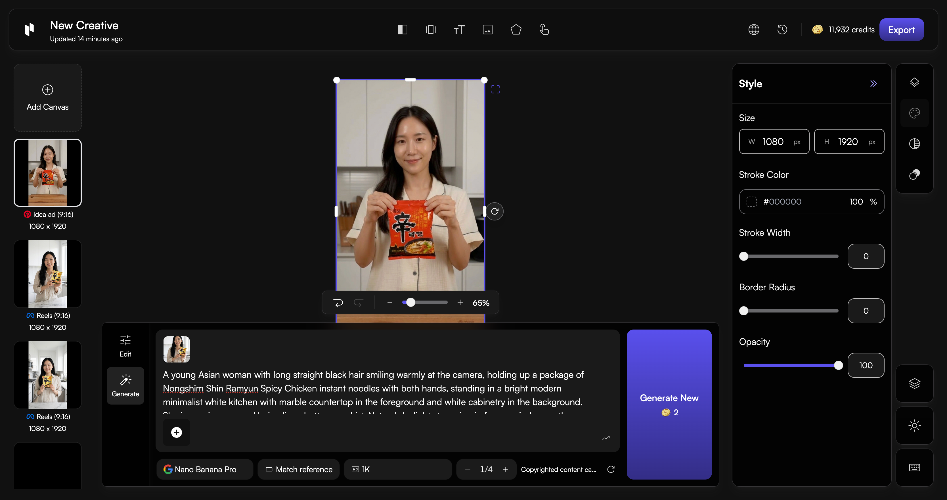Switch to the Edit tab

click(x=125, y=346)
